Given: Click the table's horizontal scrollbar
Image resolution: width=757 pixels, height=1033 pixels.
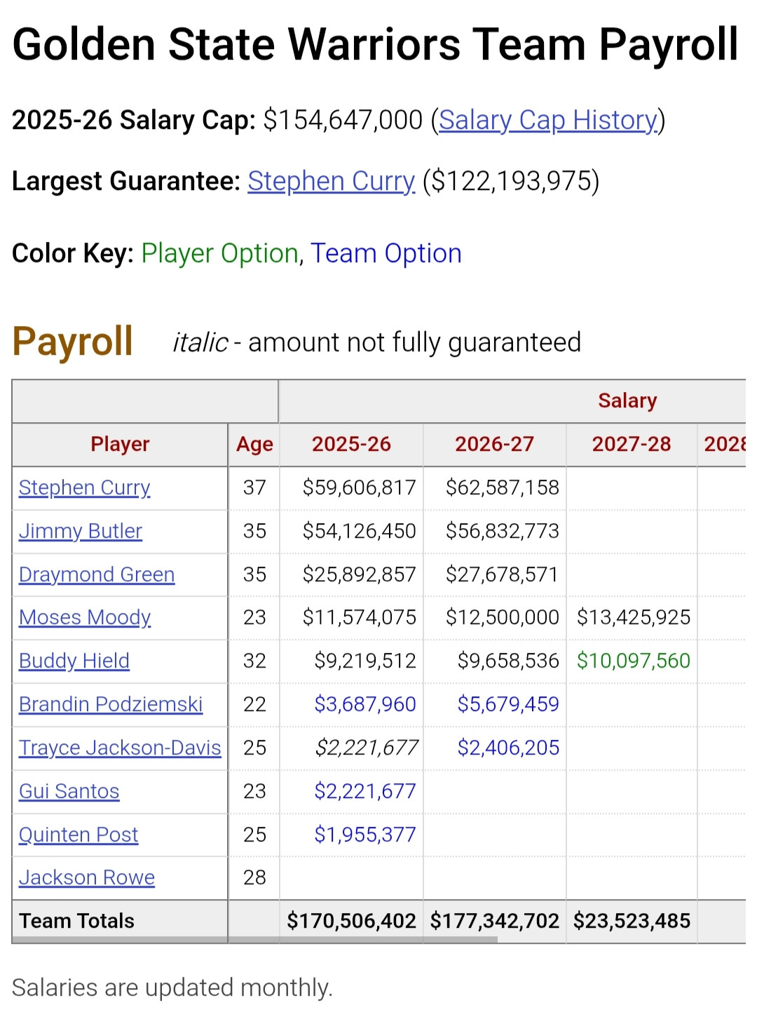Looking at the screenshot, I should (x=254, y=940).
